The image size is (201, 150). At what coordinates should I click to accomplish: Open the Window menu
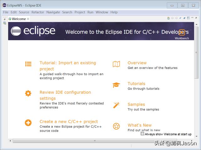coord(102,12)
